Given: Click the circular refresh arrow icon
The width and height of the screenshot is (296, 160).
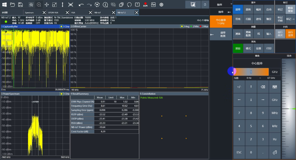Looking at the screenshot, I should 129,5.
